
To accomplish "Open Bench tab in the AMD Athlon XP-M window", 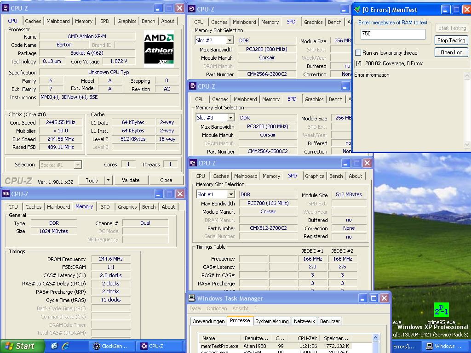I will click(x=149, y=21).
